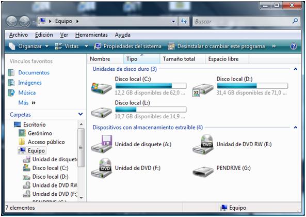Open the Archivo menu
Screen dimensions: 306x217
point(19,35)
